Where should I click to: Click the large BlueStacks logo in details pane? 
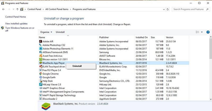(x=46, y=106)
